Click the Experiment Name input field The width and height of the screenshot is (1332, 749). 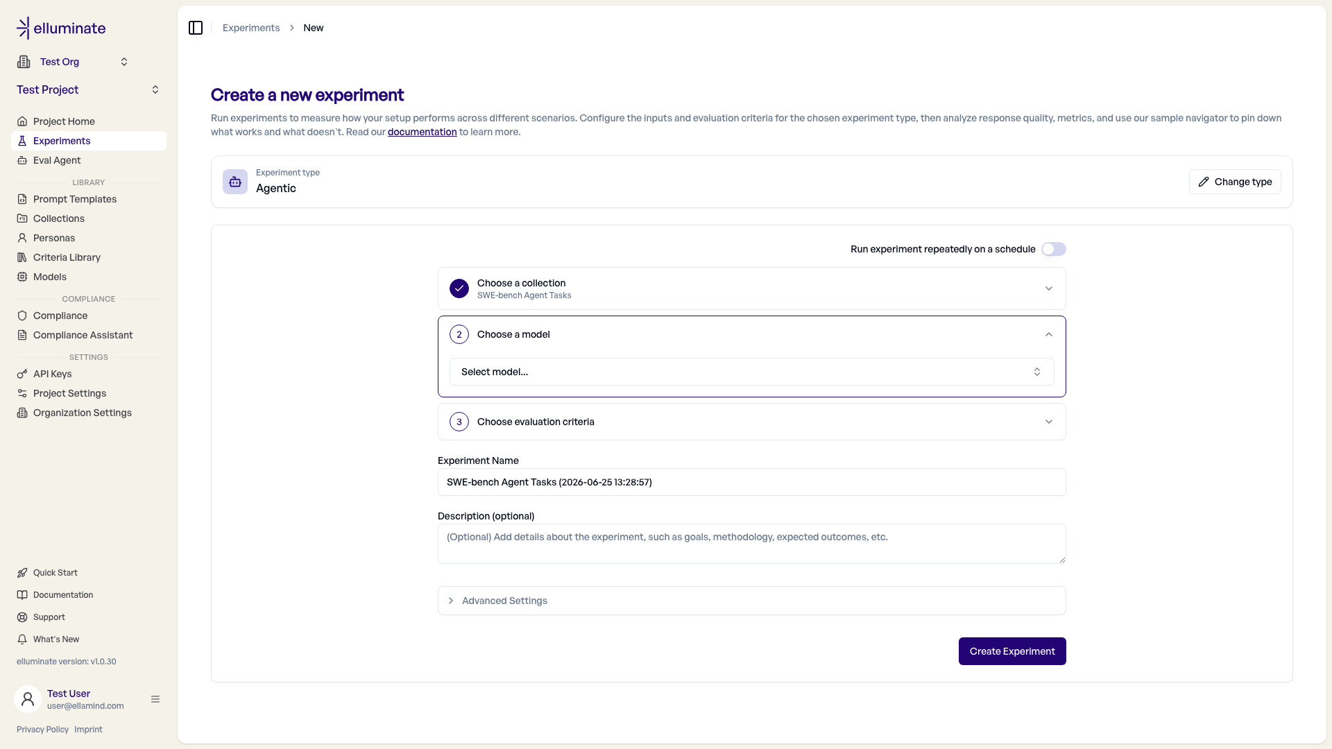pyautogui.click(x=752, y=482)
